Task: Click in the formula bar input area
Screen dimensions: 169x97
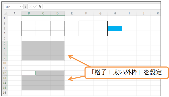Action: pos(102,7)
